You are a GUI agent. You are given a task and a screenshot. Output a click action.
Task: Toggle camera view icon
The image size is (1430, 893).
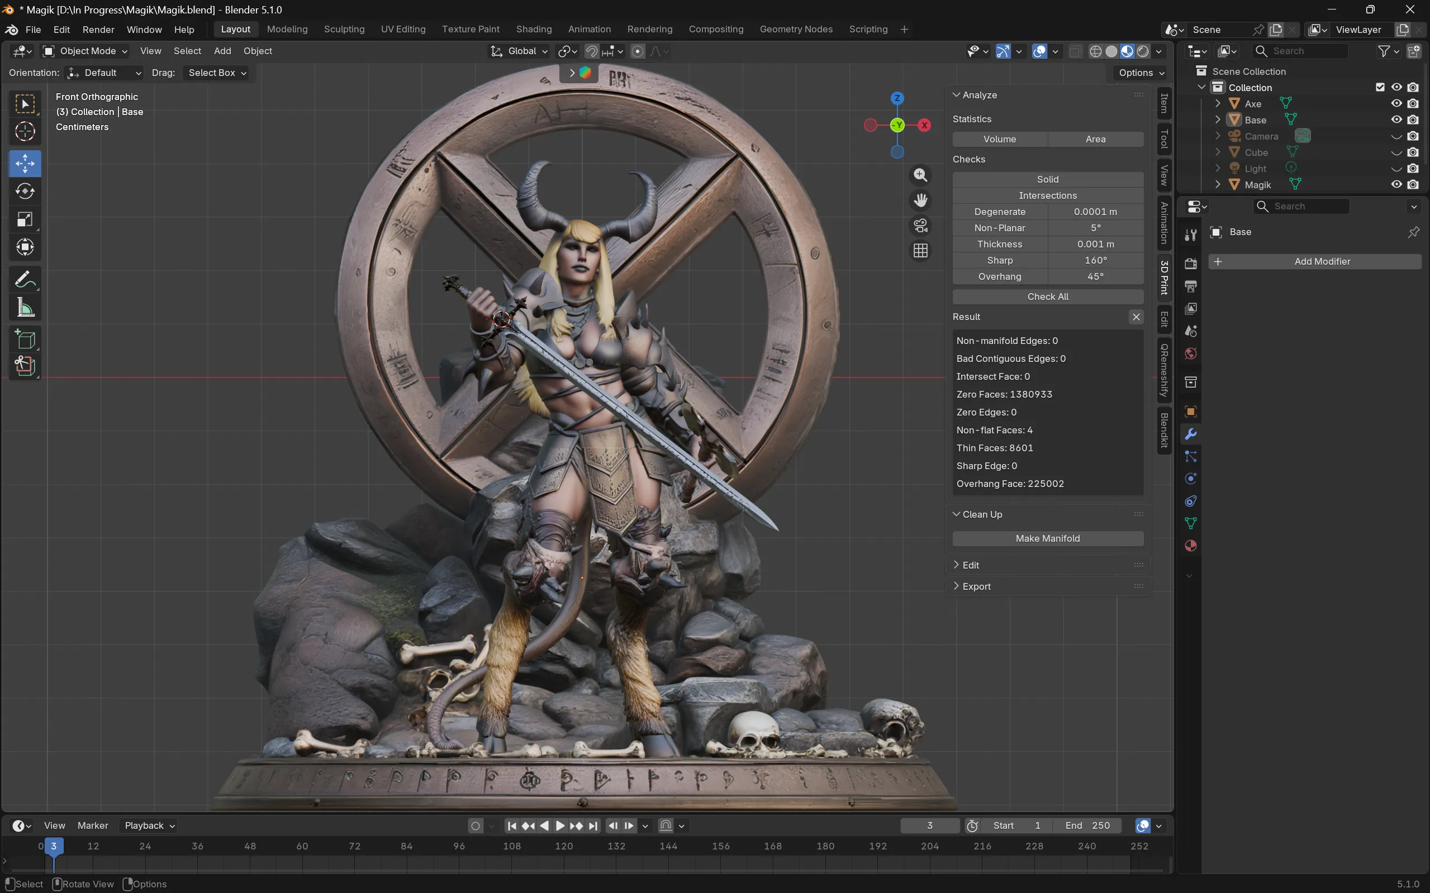(x=920, y=226)
